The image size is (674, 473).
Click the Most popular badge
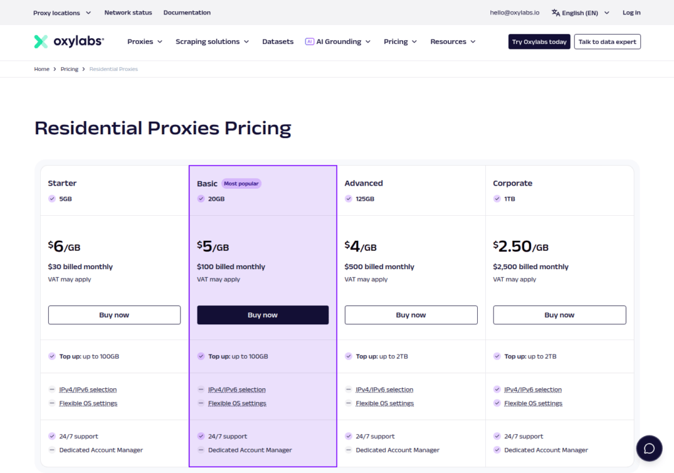coord(241,184)
